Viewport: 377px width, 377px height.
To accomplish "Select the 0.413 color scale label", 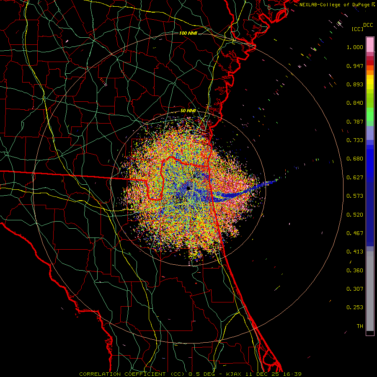I will tap(355, 252).
